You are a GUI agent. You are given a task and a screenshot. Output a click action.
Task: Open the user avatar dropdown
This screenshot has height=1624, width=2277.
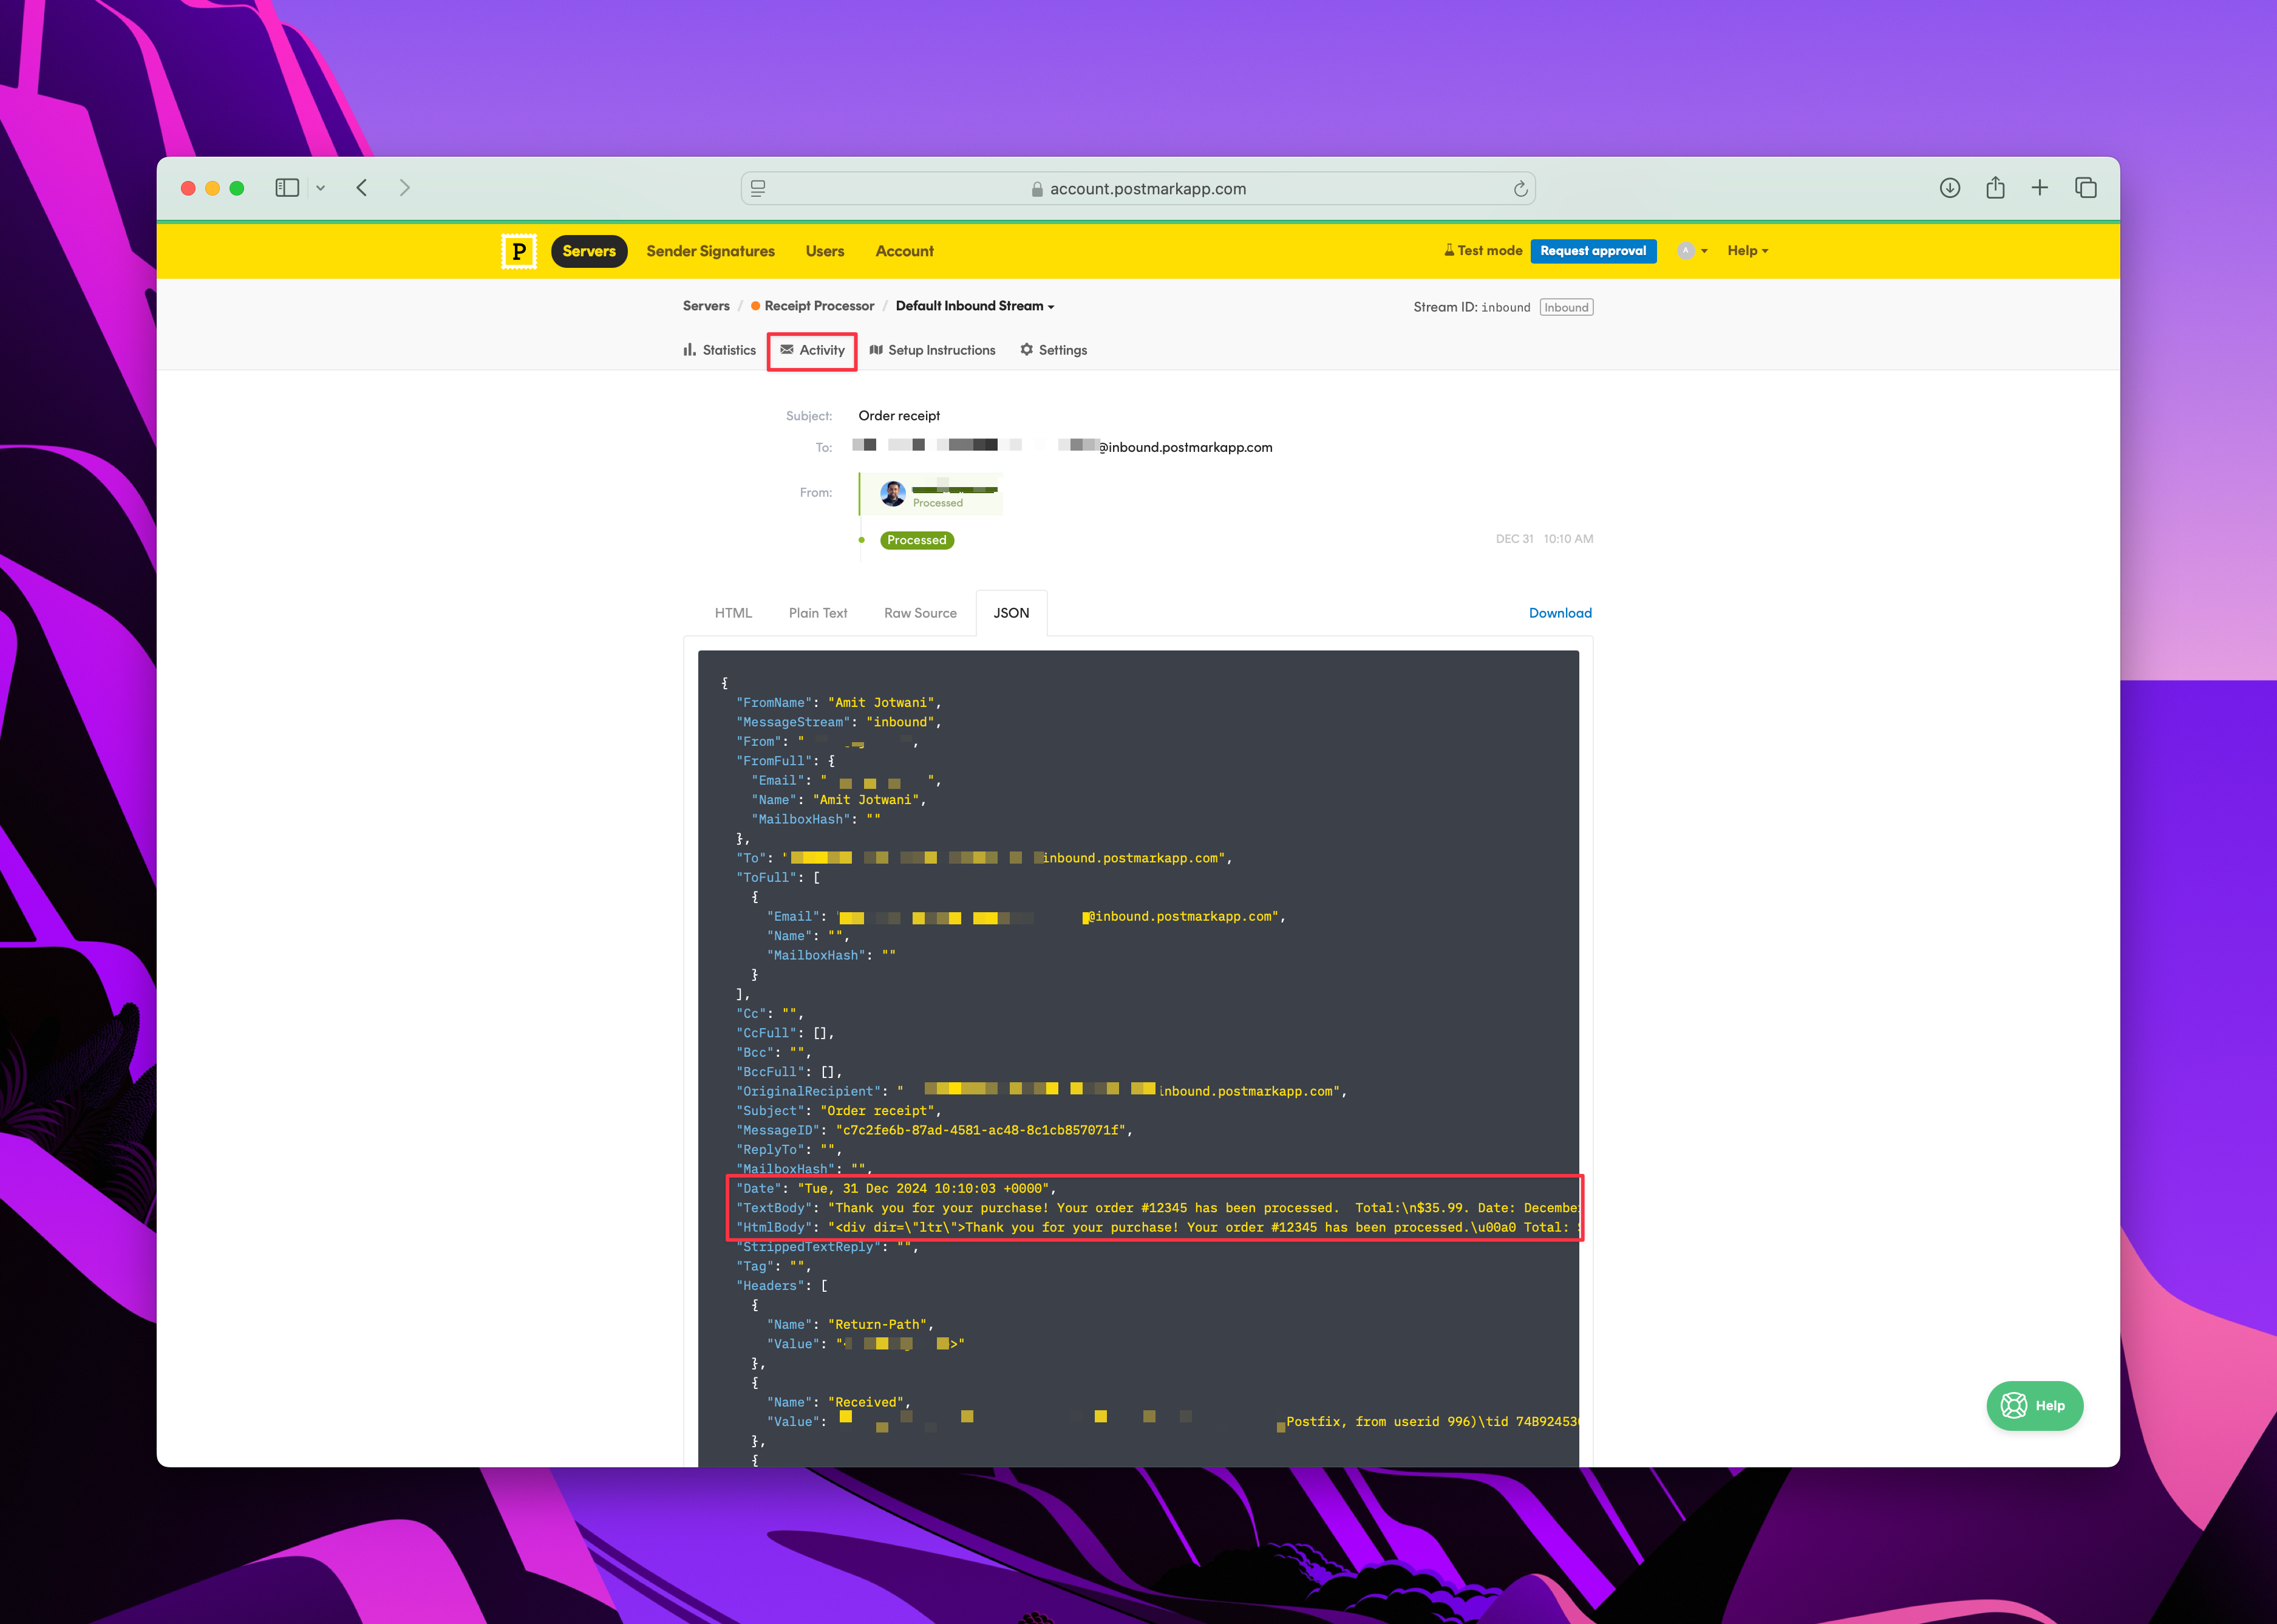coord(1692,251)
